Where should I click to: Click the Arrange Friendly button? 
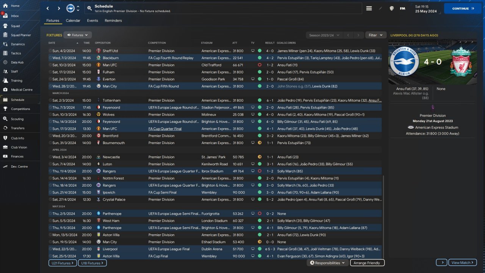(367, 263)
